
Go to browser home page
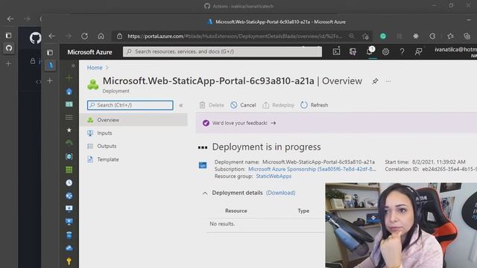[101, 36]
